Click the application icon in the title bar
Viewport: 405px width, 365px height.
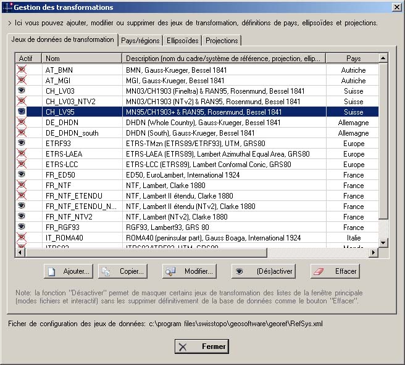click(7, 7)
